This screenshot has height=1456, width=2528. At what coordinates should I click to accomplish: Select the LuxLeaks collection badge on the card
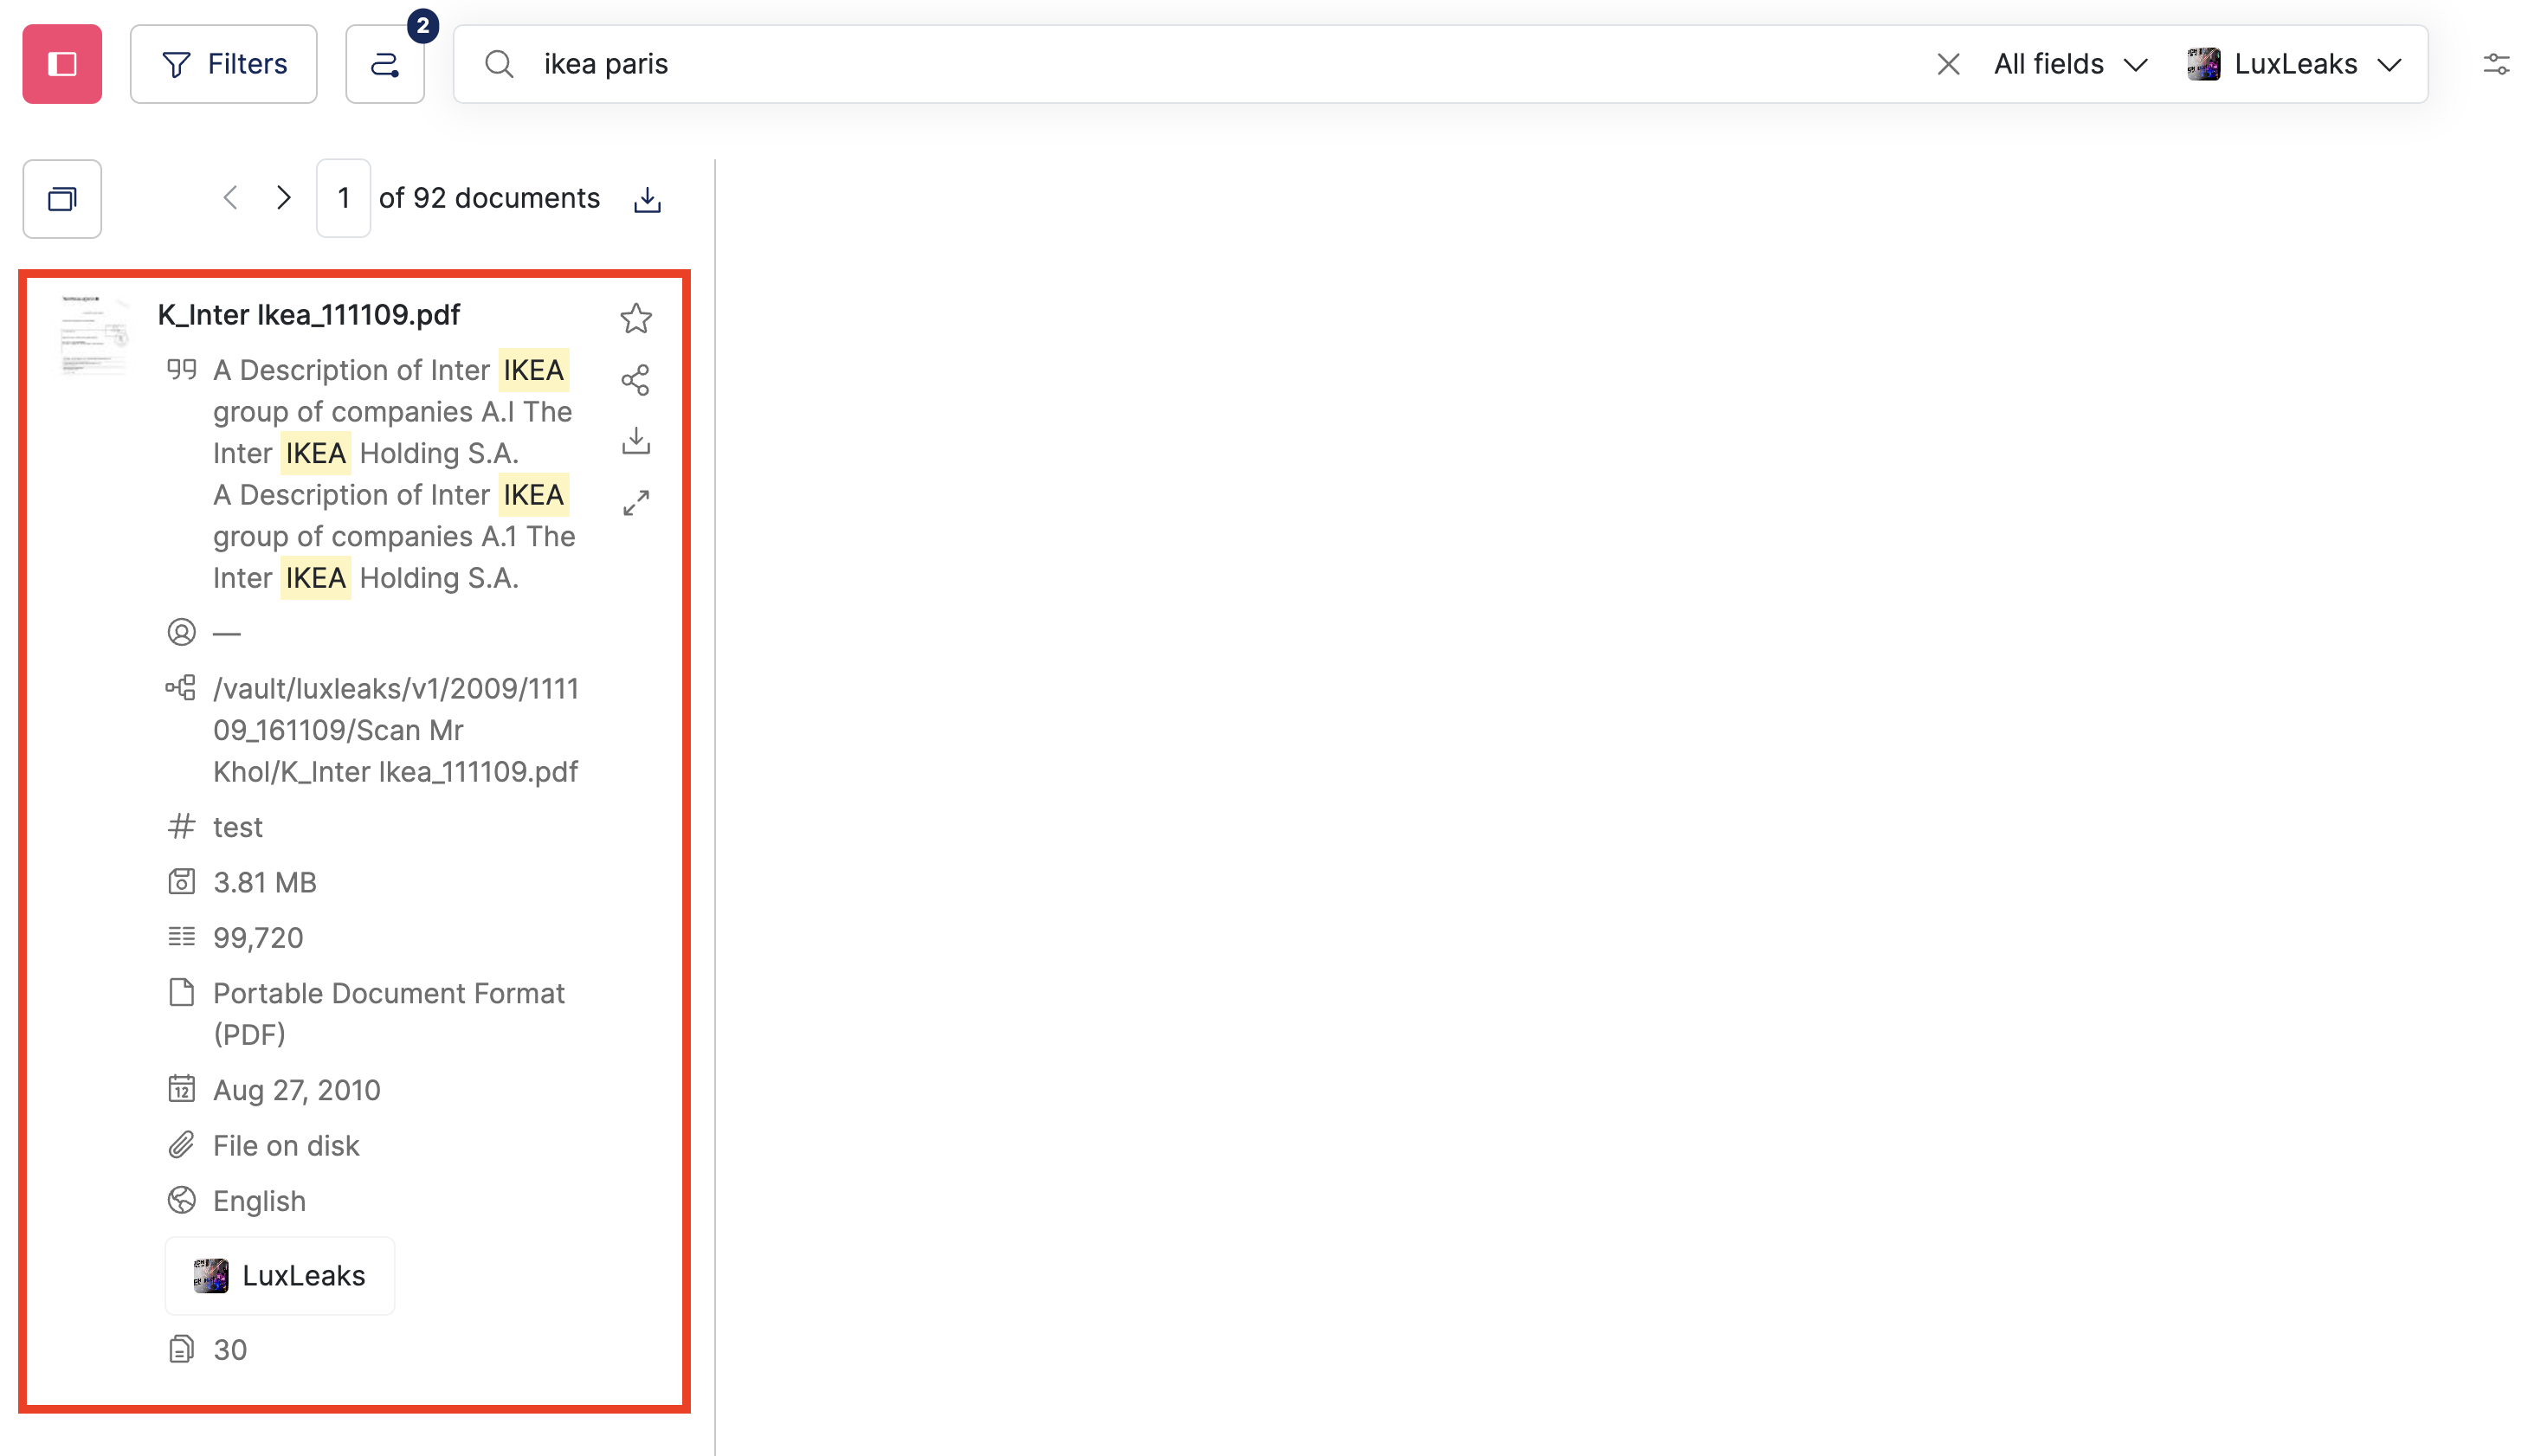pos(280,1275)
